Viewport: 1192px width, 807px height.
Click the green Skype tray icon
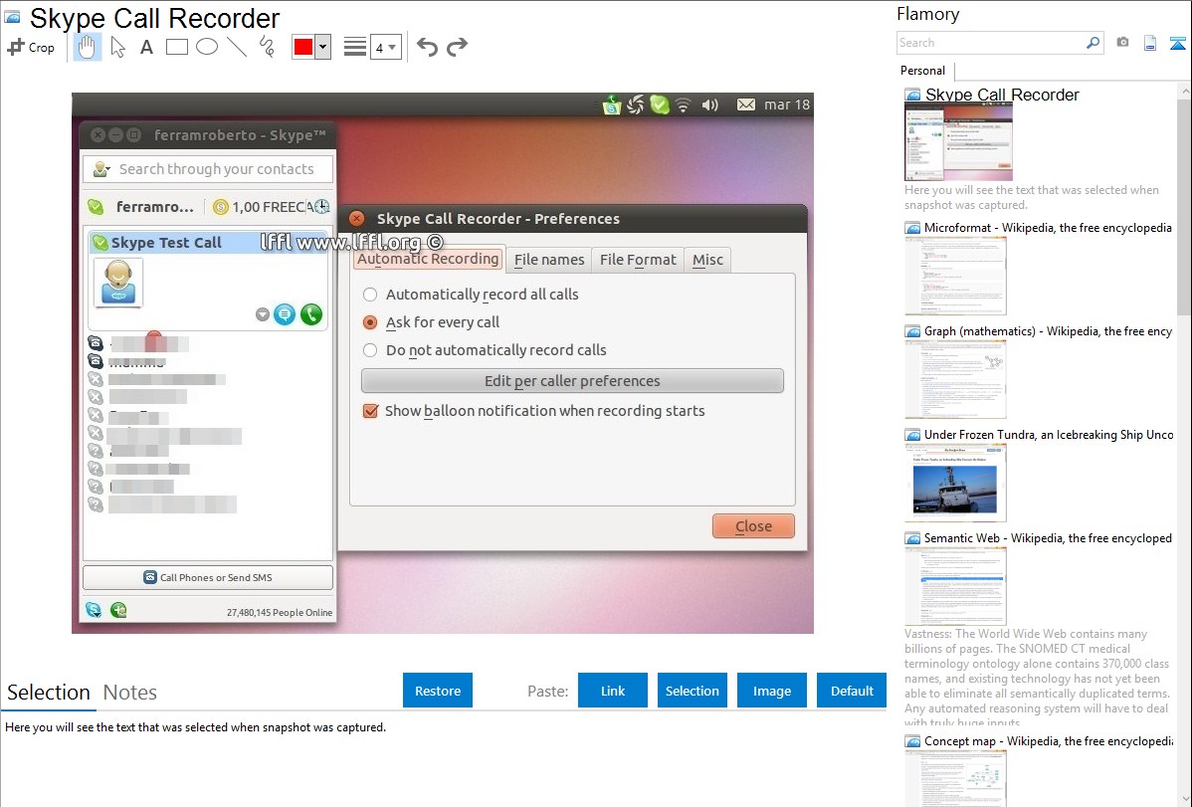pyautogui.click(x=660, y=104)
